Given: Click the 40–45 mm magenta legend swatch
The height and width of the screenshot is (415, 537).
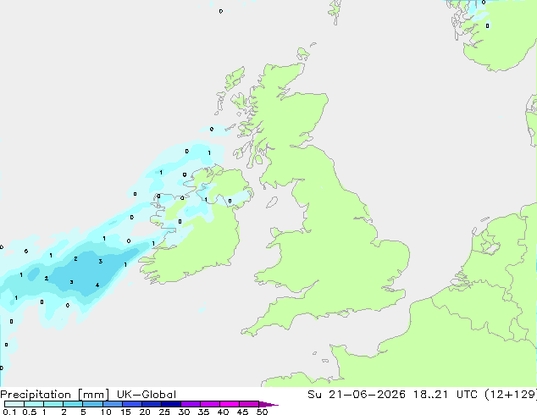Looking at the screenshot, I should (230, 404).
